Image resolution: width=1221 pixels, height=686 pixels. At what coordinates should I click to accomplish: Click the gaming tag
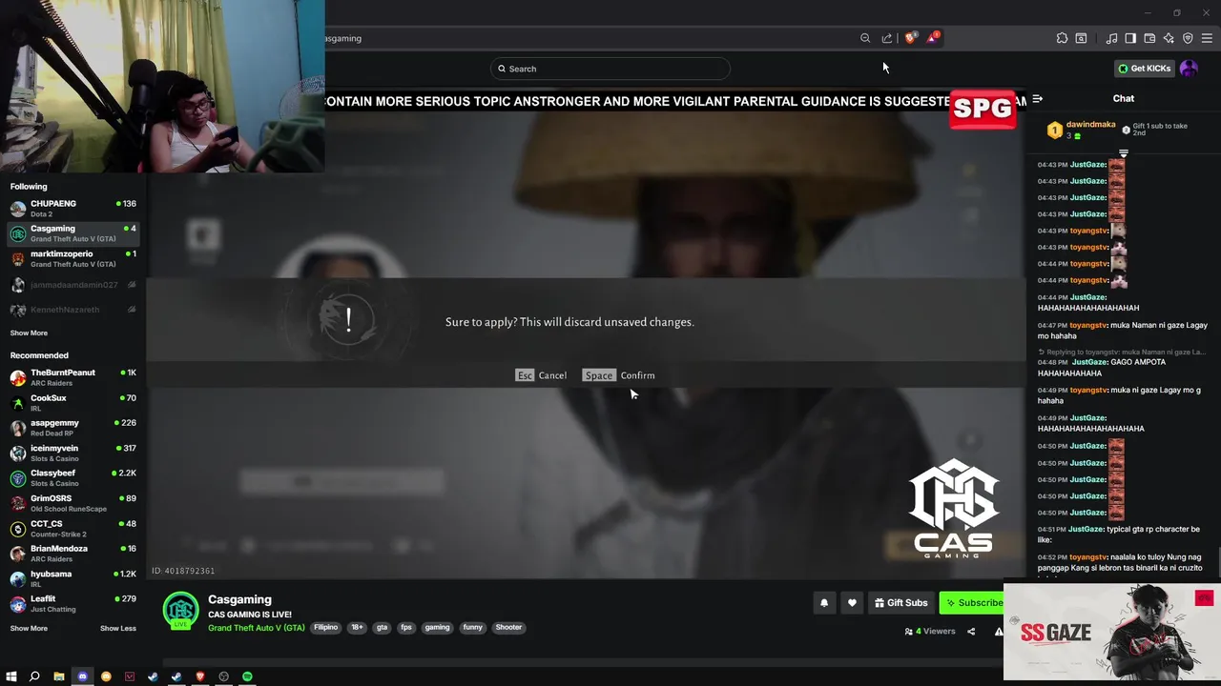coord(437,627)
